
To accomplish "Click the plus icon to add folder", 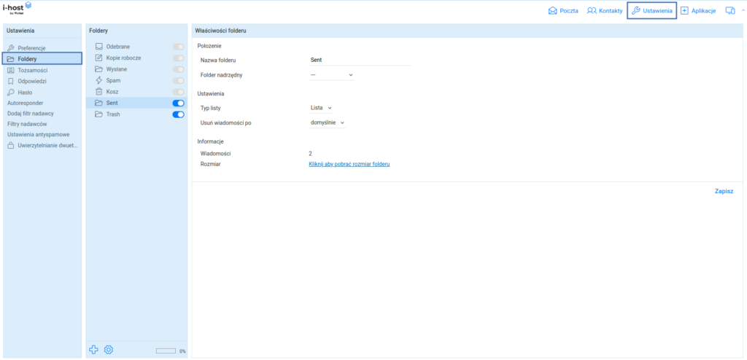I will (93, 350).
